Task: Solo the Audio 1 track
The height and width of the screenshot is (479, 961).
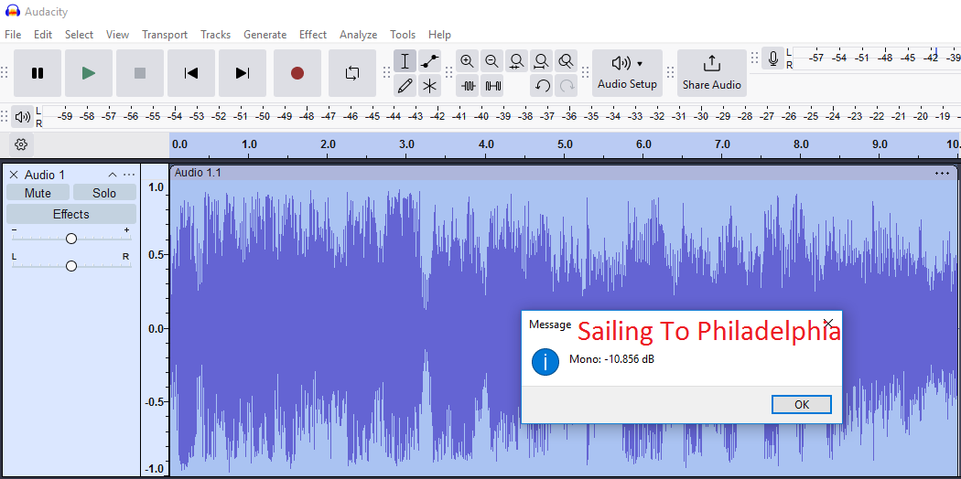Action: tap(104, 193)
